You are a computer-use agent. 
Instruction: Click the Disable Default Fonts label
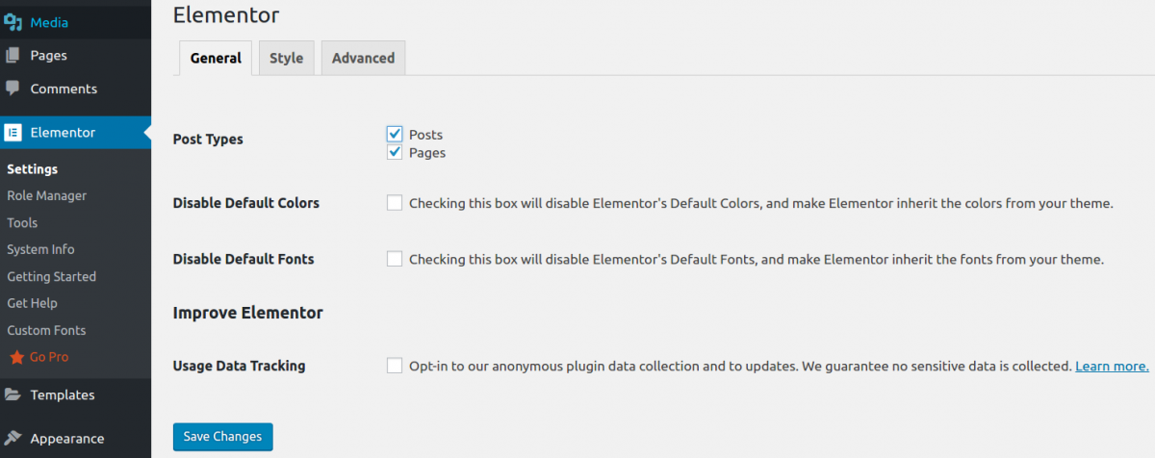coord(244,259)
